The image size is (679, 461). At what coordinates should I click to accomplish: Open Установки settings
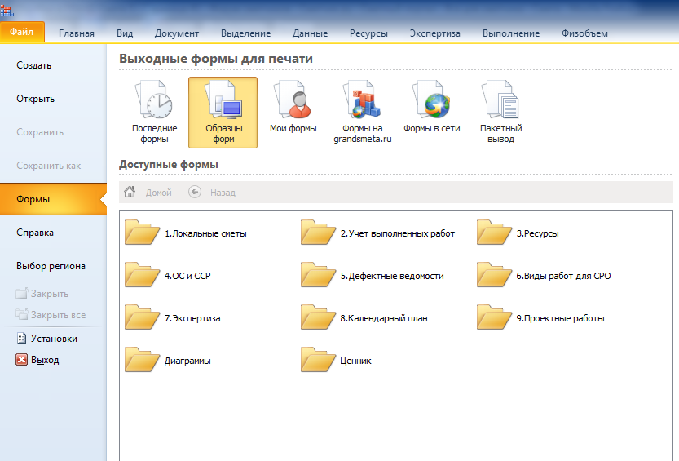[x=46, y=339]
